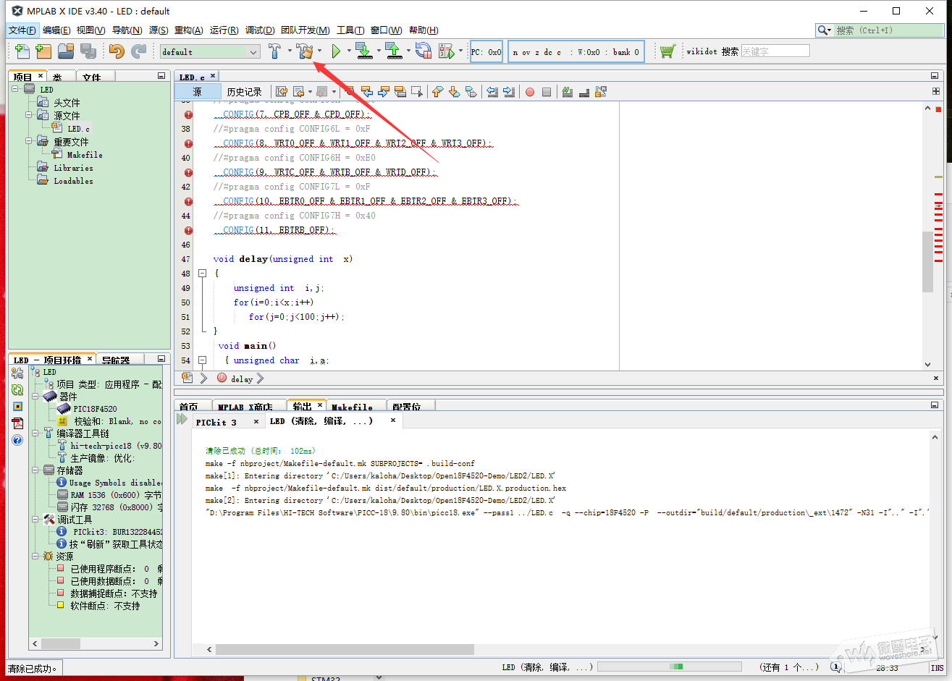Click the editor vertical scrollbar thumb

point(928,261)
